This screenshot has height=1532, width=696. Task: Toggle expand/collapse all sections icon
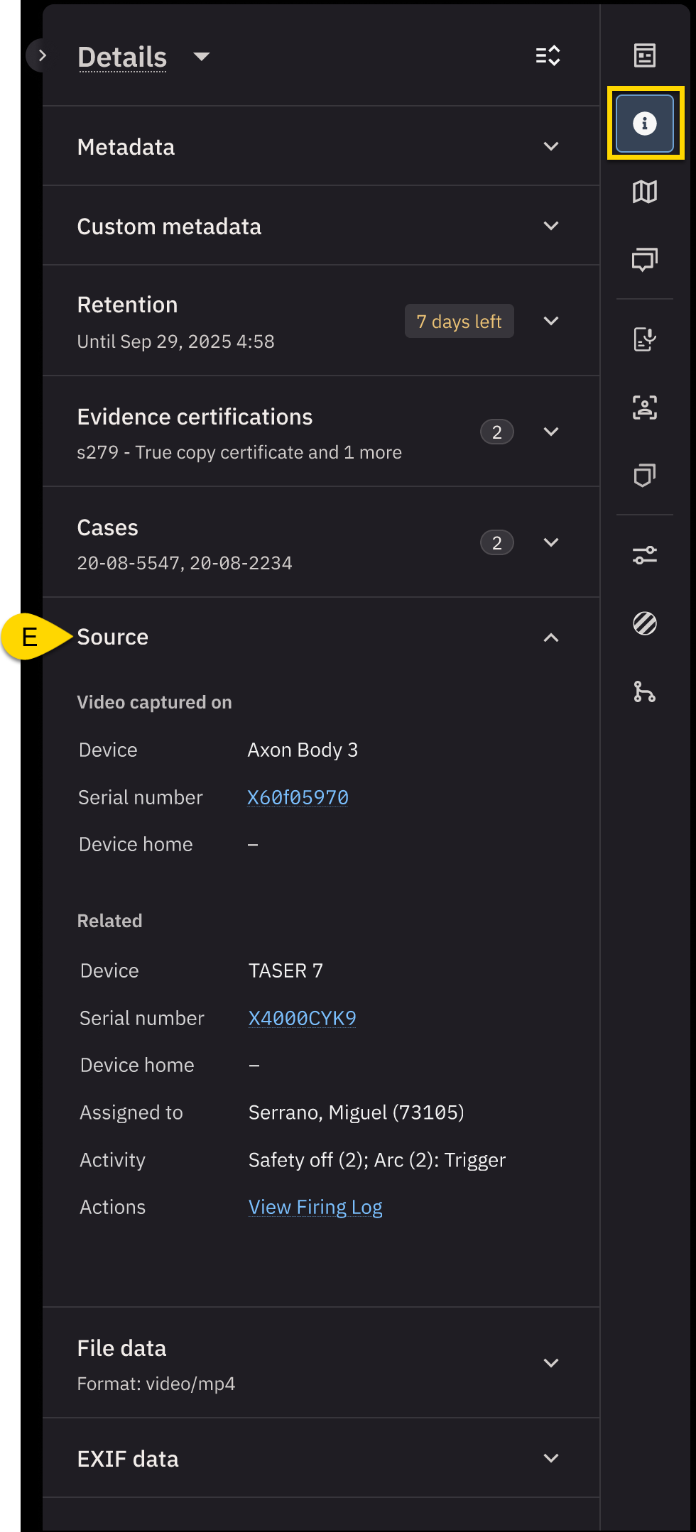(548, 56)
